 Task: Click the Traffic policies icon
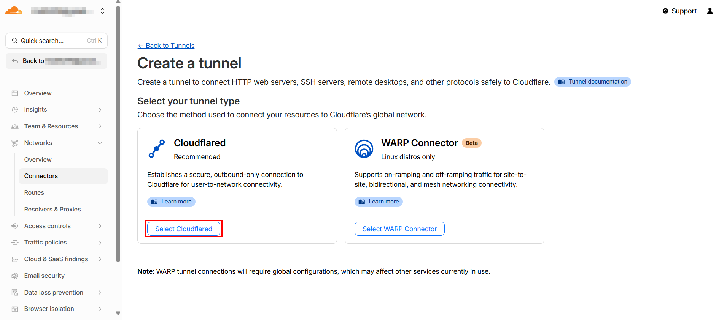pyautogui.click(x=15, y=243)
